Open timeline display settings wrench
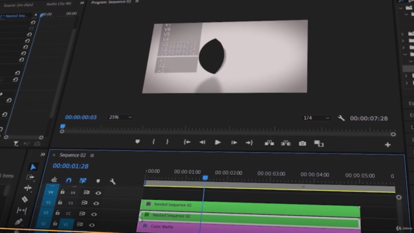414x233 pixels. point(113,181)
